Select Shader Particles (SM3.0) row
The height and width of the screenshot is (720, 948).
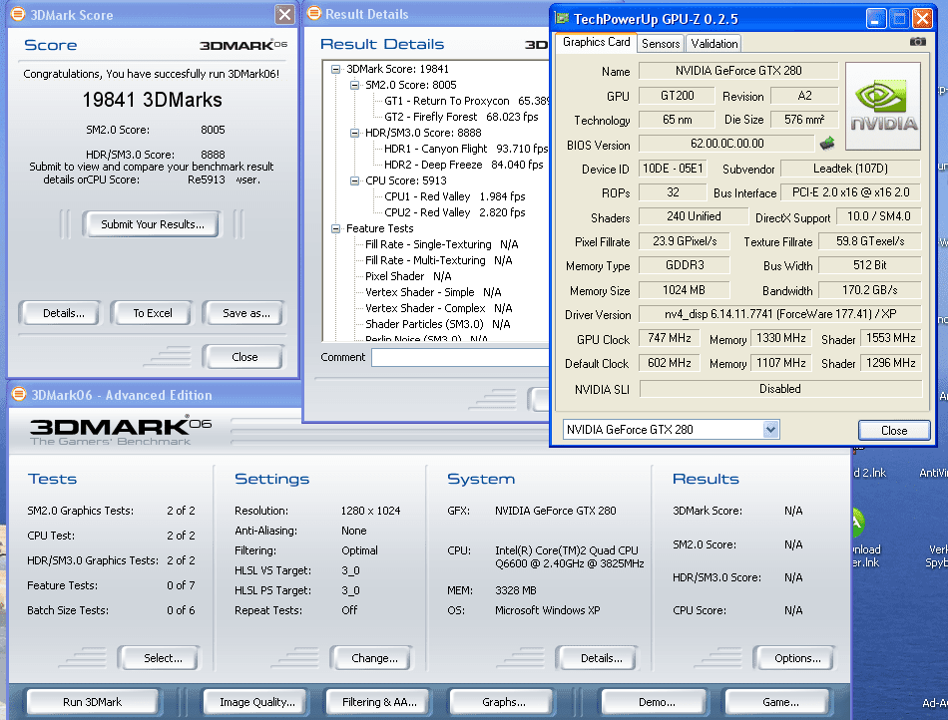pos(438,324)
